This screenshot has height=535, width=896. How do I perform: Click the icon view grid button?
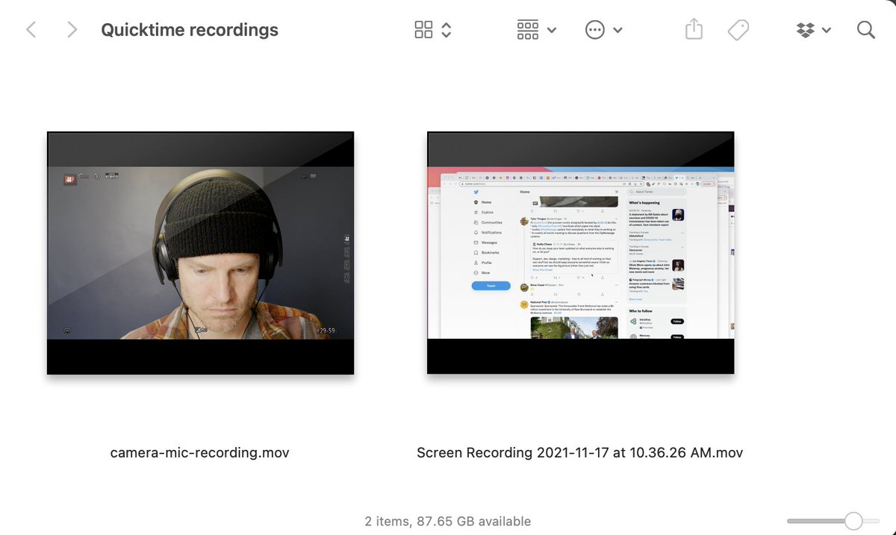click(x=423, y=30)
